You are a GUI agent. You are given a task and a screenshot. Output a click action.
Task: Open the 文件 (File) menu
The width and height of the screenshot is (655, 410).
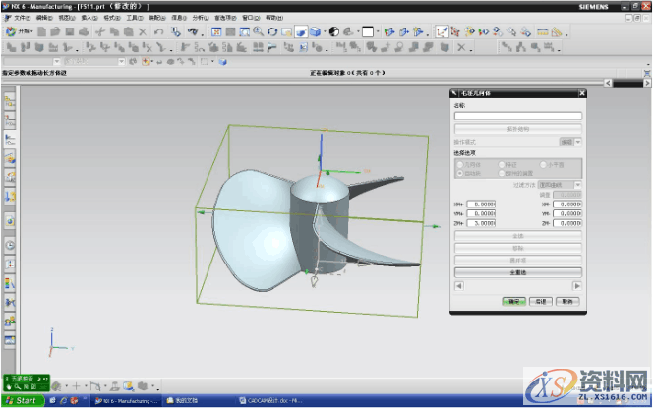(x=22, y=18)
